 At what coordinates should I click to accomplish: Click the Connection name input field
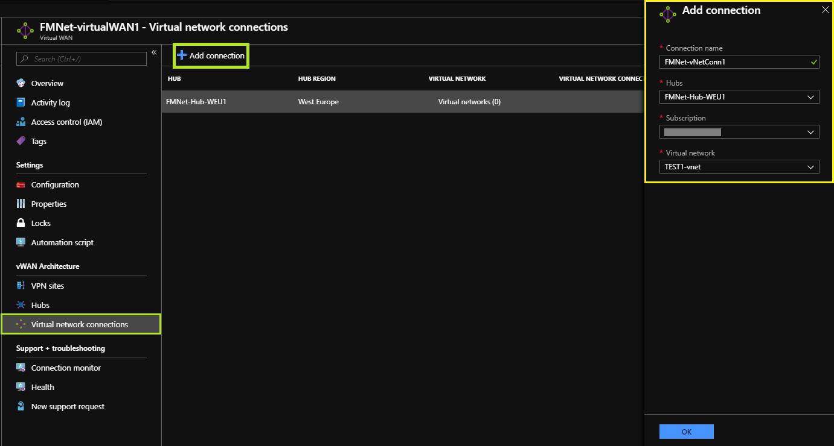click(739, 61)
